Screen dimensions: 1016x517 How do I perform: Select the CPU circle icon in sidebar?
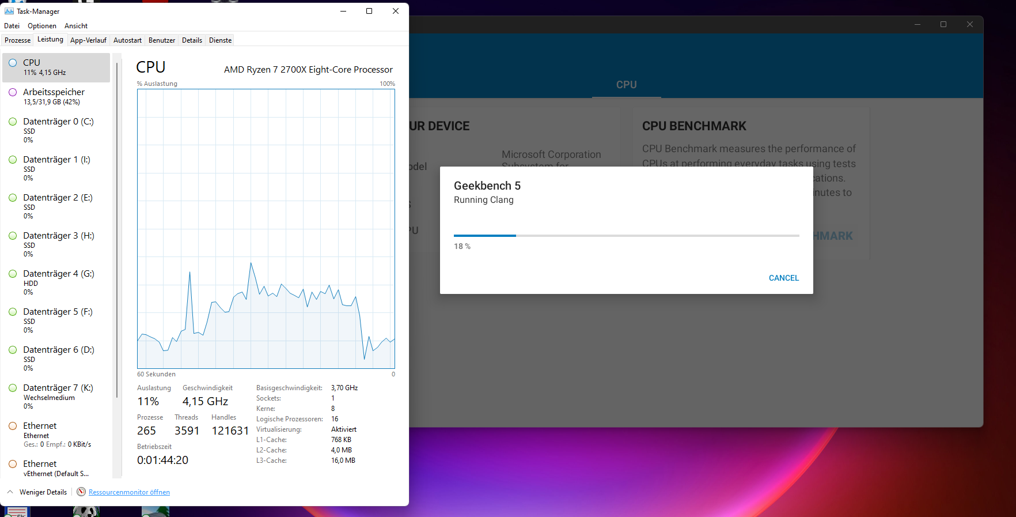[13, 63]
